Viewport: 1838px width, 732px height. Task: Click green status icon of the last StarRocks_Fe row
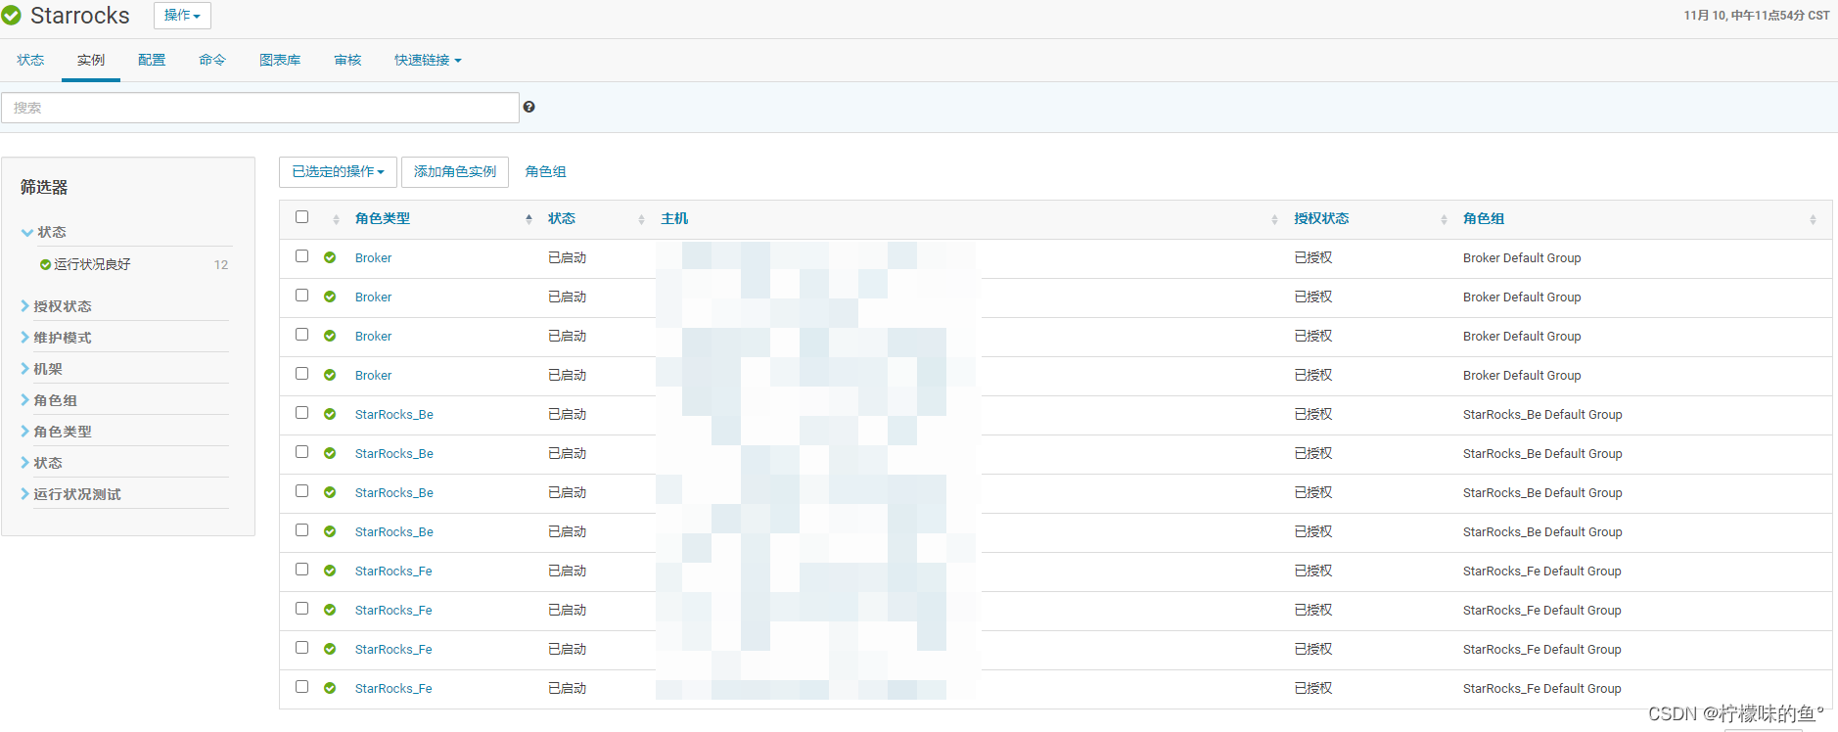330,688
